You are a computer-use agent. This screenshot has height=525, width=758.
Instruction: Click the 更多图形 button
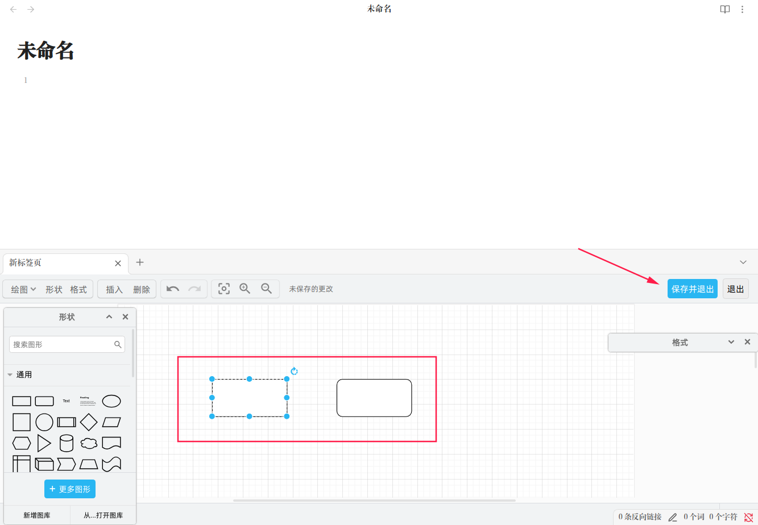(70, 489)
